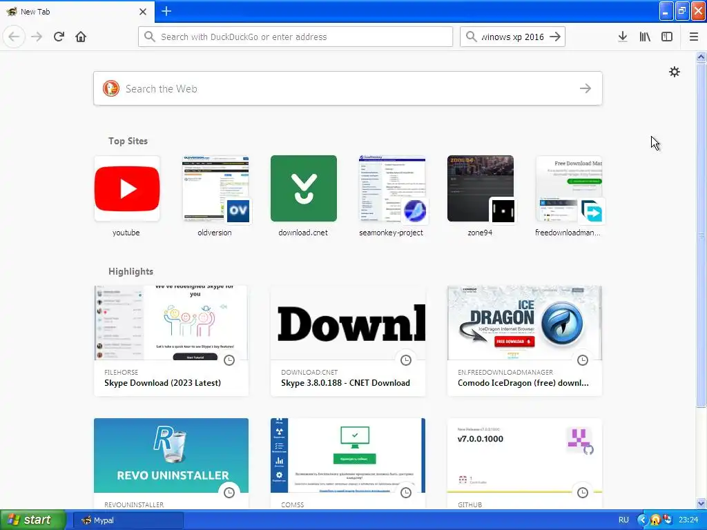Screen dimensions: 707x530
Task: Go back with the back arrow button
Action: pyautogui.click(x=14, y=37)
